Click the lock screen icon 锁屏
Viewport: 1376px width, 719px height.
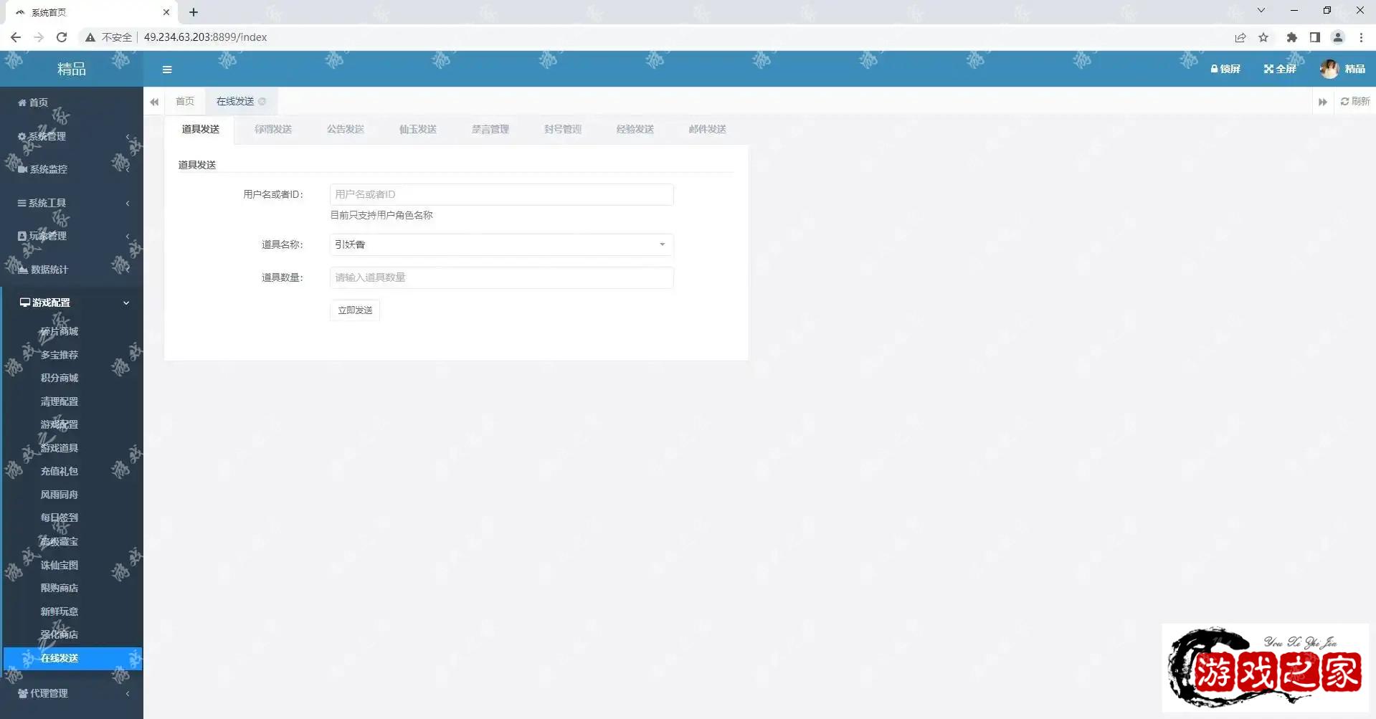1215,69
